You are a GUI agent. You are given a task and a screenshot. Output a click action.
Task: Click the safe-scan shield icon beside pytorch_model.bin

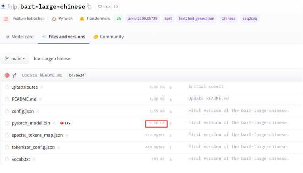[x=54, y=123]
